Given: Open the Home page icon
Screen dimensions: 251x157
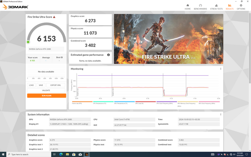Looking at the screenshot, I should (x=187, y=7).
